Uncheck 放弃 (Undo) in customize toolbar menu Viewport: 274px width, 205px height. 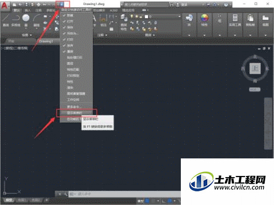[76, 45]
